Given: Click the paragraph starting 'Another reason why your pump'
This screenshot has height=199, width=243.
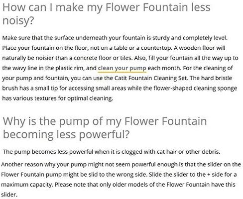Looking at the screenshot, I should coord(121,180).
